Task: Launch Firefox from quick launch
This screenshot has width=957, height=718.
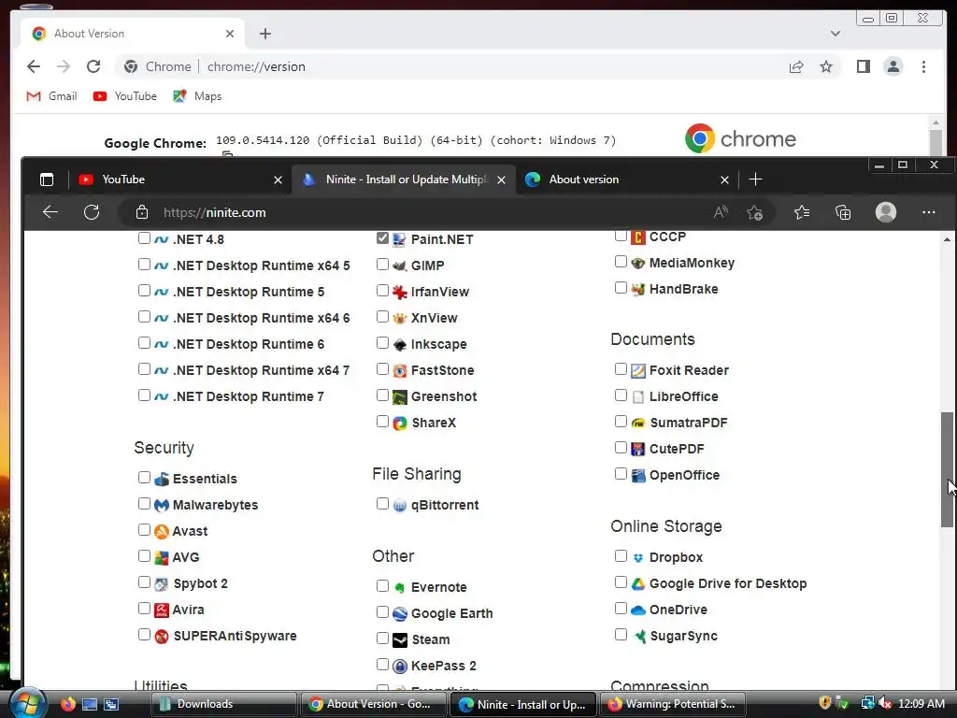Action: 67,704
